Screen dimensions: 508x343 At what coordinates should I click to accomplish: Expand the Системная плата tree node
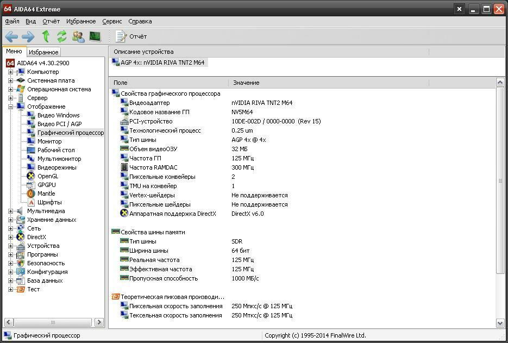[x=11, y=81]
